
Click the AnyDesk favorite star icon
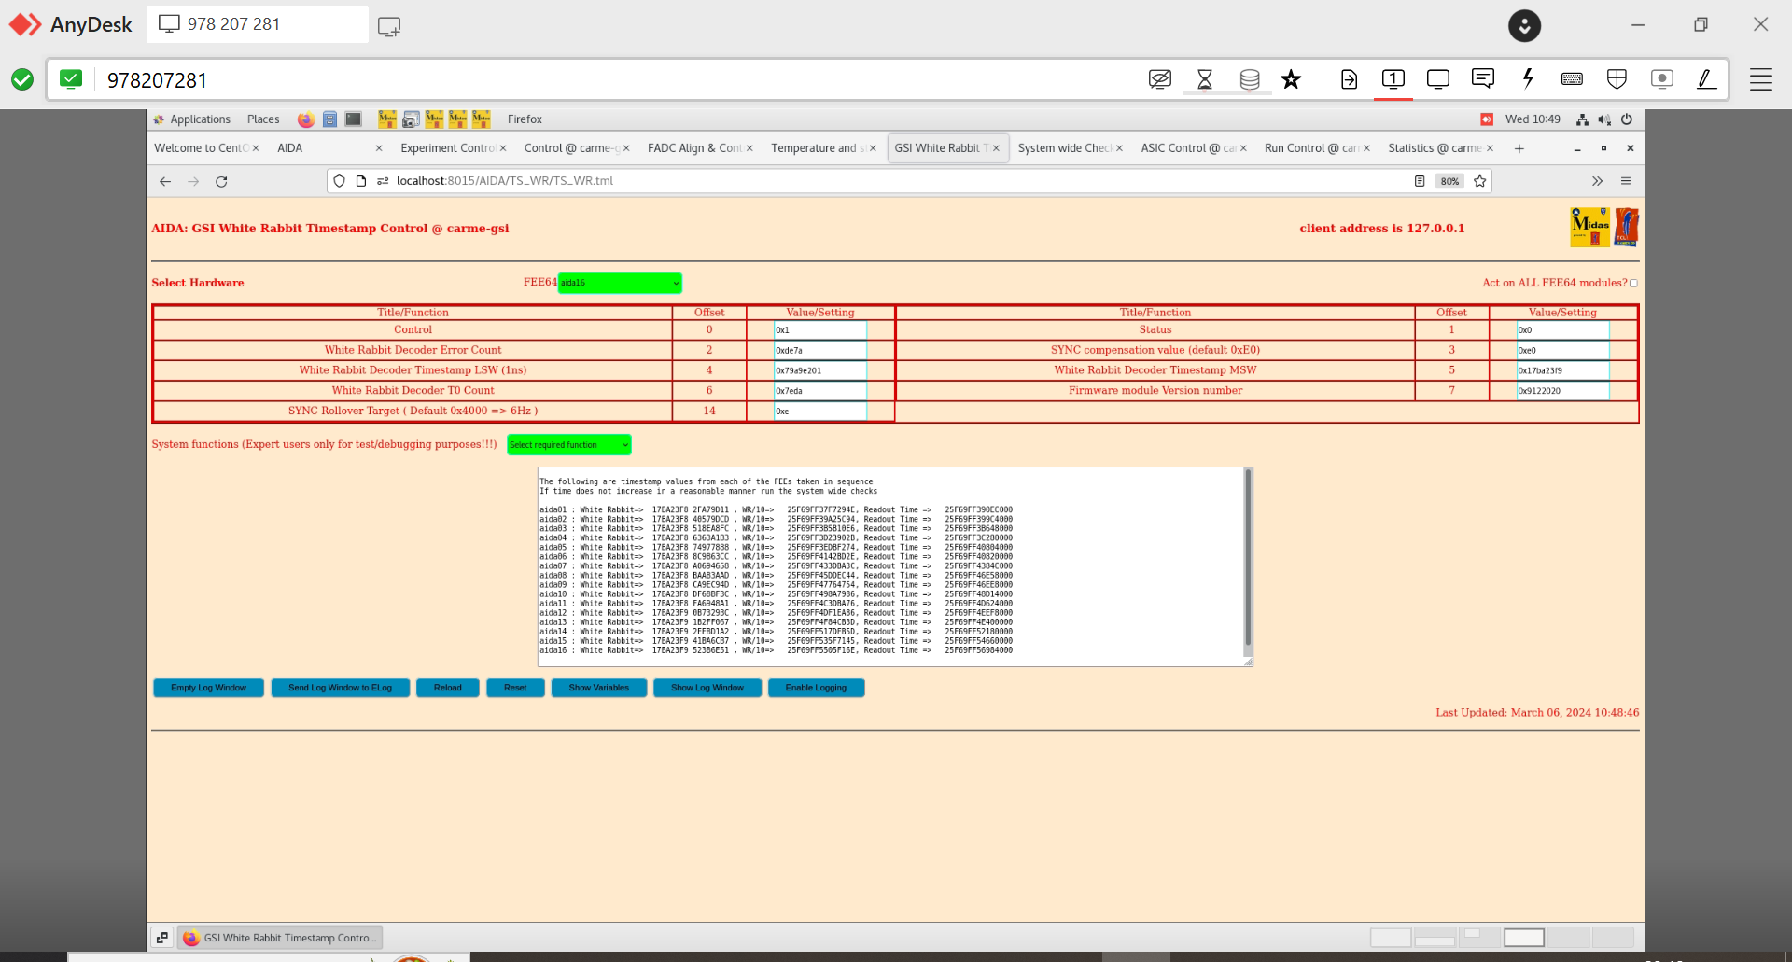click(x=1291, y=79)
